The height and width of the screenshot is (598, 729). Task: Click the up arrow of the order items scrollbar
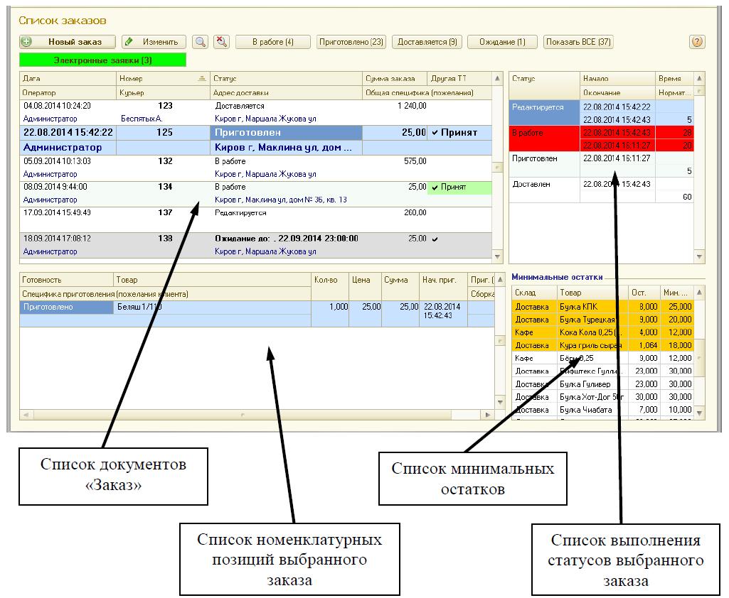500,280
